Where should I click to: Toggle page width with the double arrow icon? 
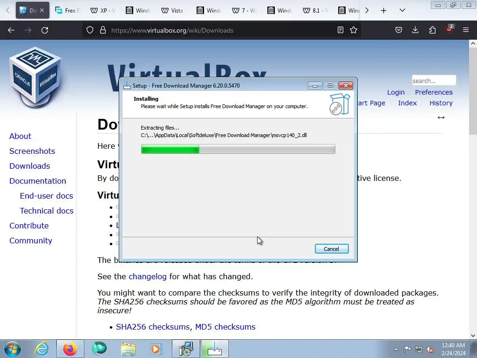coord(441,117)
